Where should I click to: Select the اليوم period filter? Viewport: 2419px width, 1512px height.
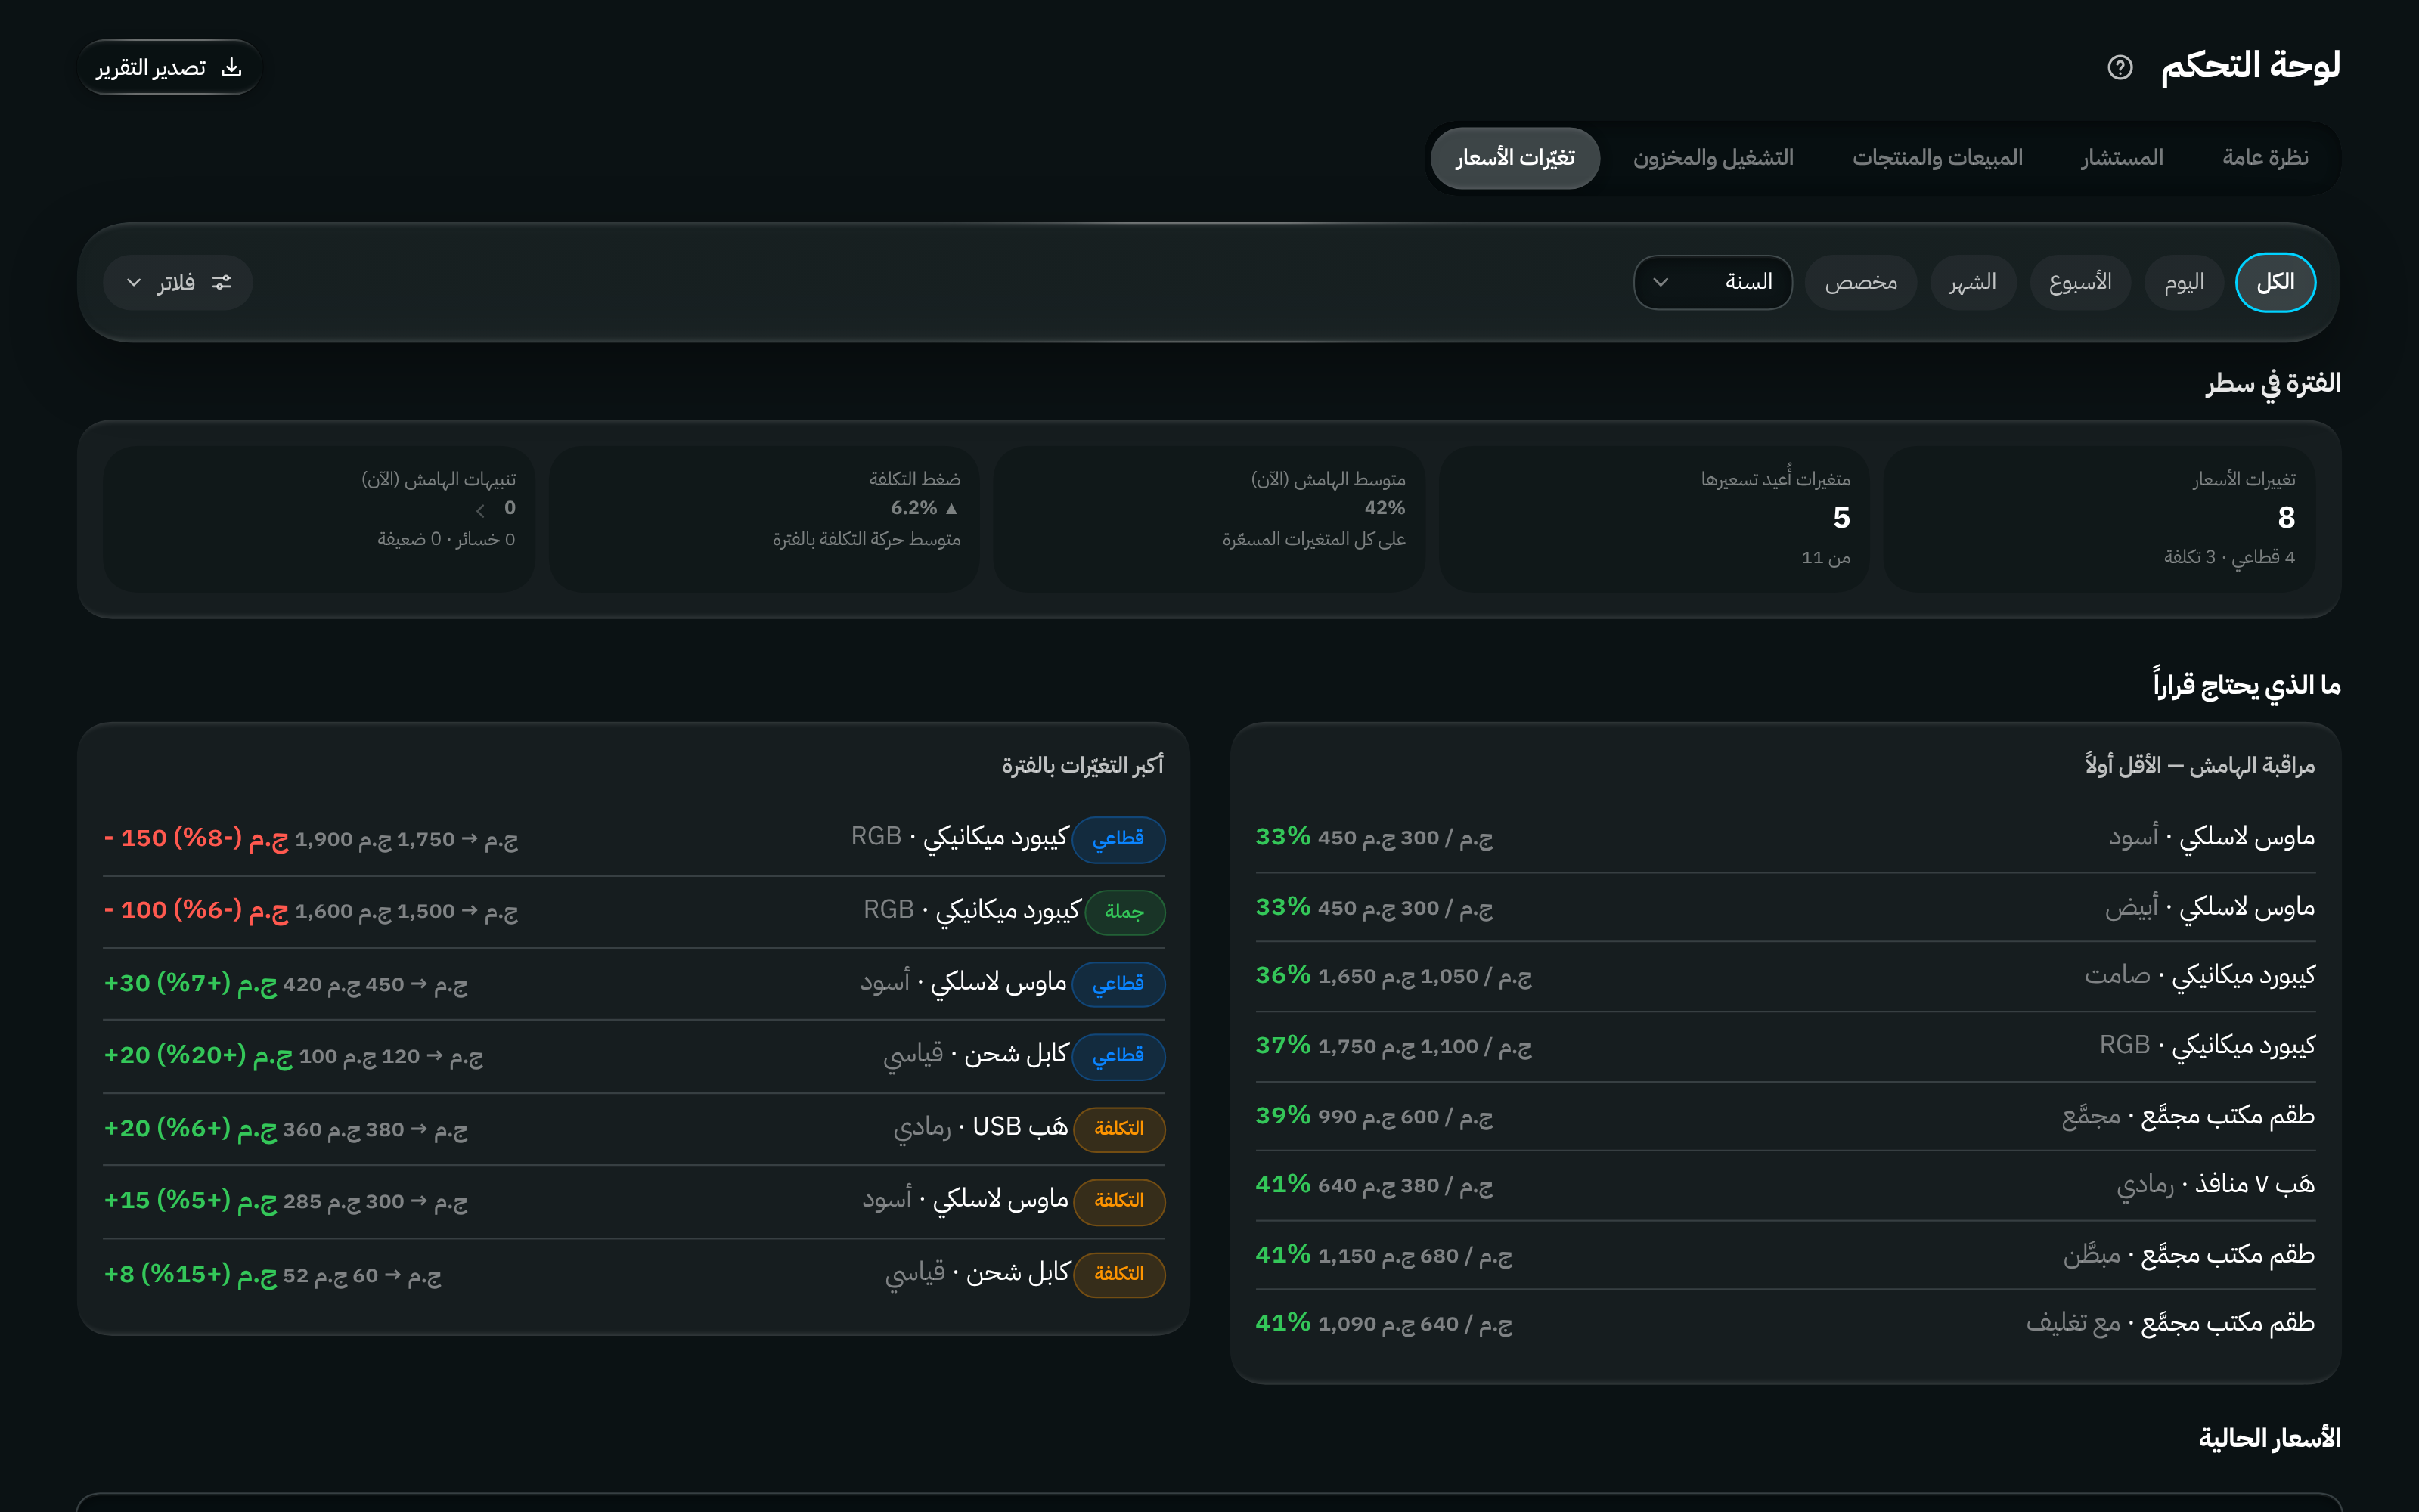(2184, 282)
